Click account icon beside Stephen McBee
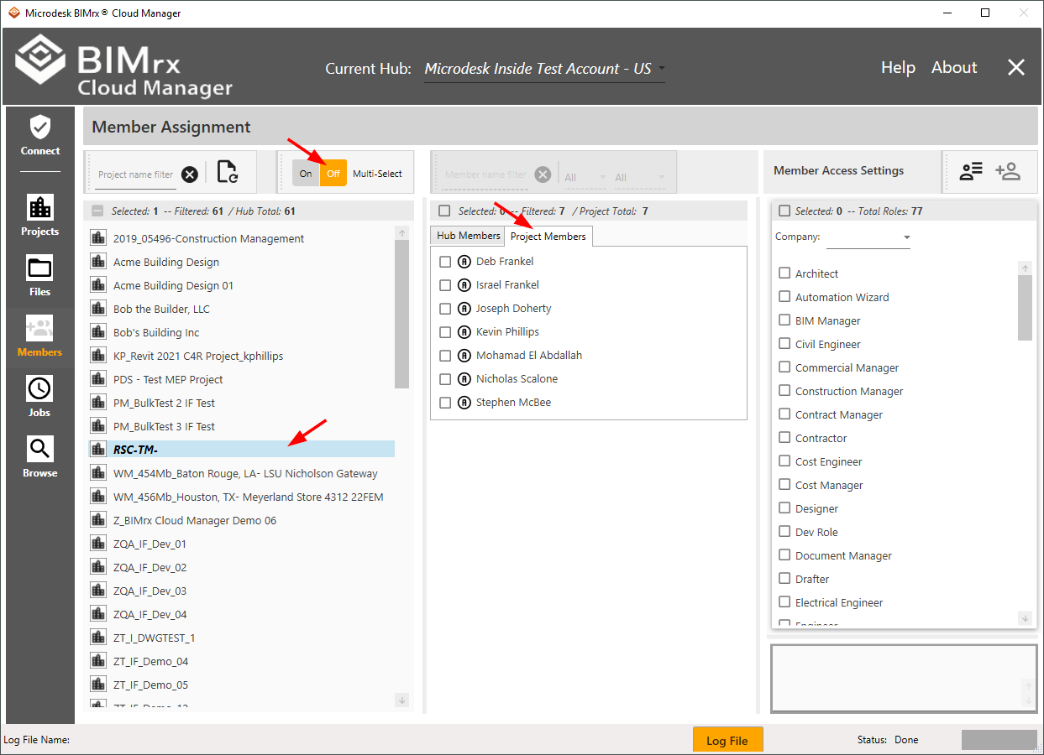1044x755 pixels. [x=464, y=403]
